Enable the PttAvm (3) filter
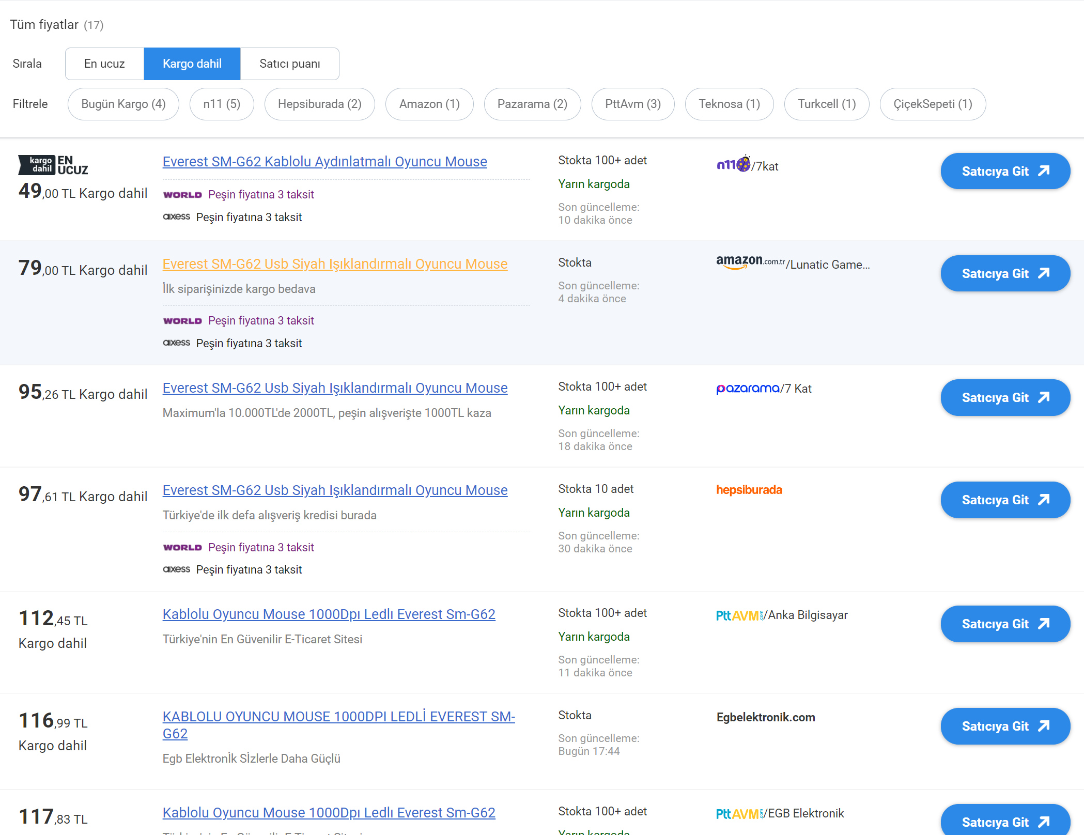 pos(633,104)
